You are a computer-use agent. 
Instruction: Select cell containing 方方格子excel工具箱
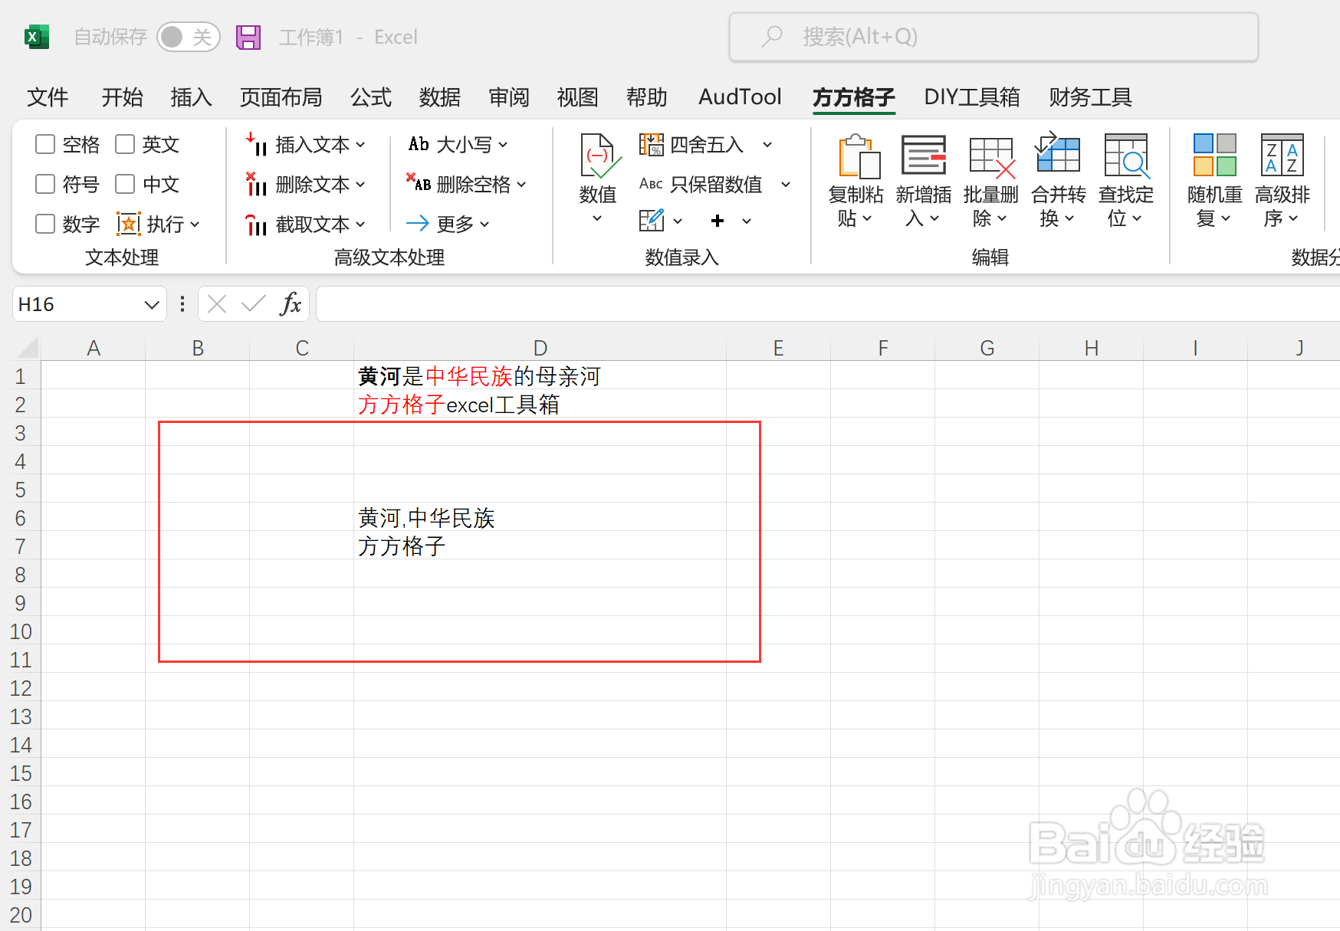click(x=540, y=405)
